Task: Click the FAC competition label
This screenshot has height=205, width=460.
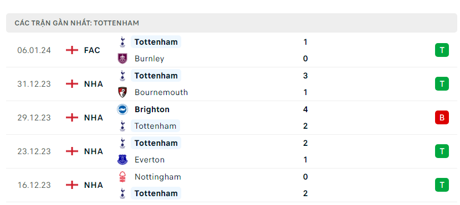Action: [92, 50]
